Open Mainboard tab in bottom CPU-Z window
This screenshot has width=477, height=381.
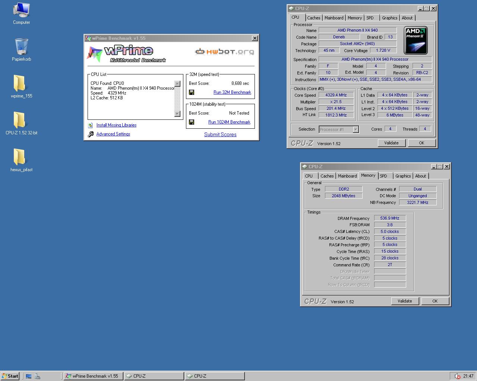(x=347, y=176)
